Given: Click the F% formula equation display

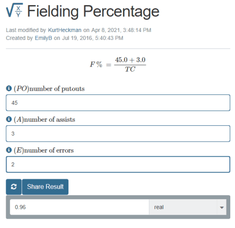Looking at the screenshot, I should pos(118,64).
